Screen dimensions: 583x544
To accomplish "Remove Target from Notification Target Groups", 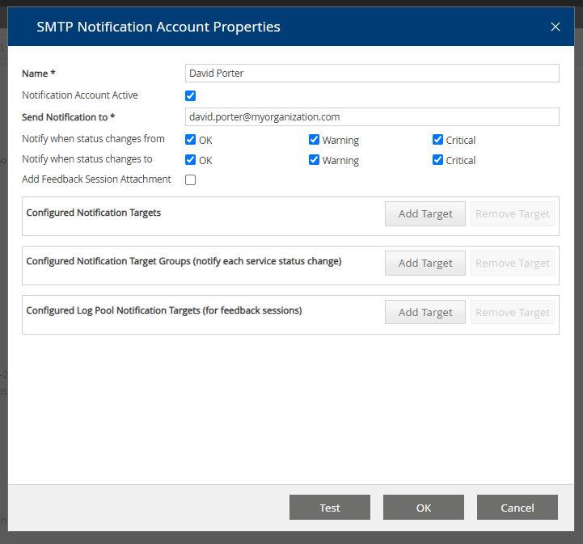I will pos(513,264).
